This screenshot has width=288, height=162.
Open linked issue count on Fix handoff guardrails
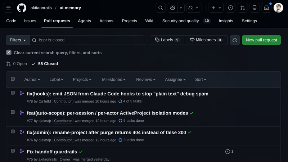[229, 152]
